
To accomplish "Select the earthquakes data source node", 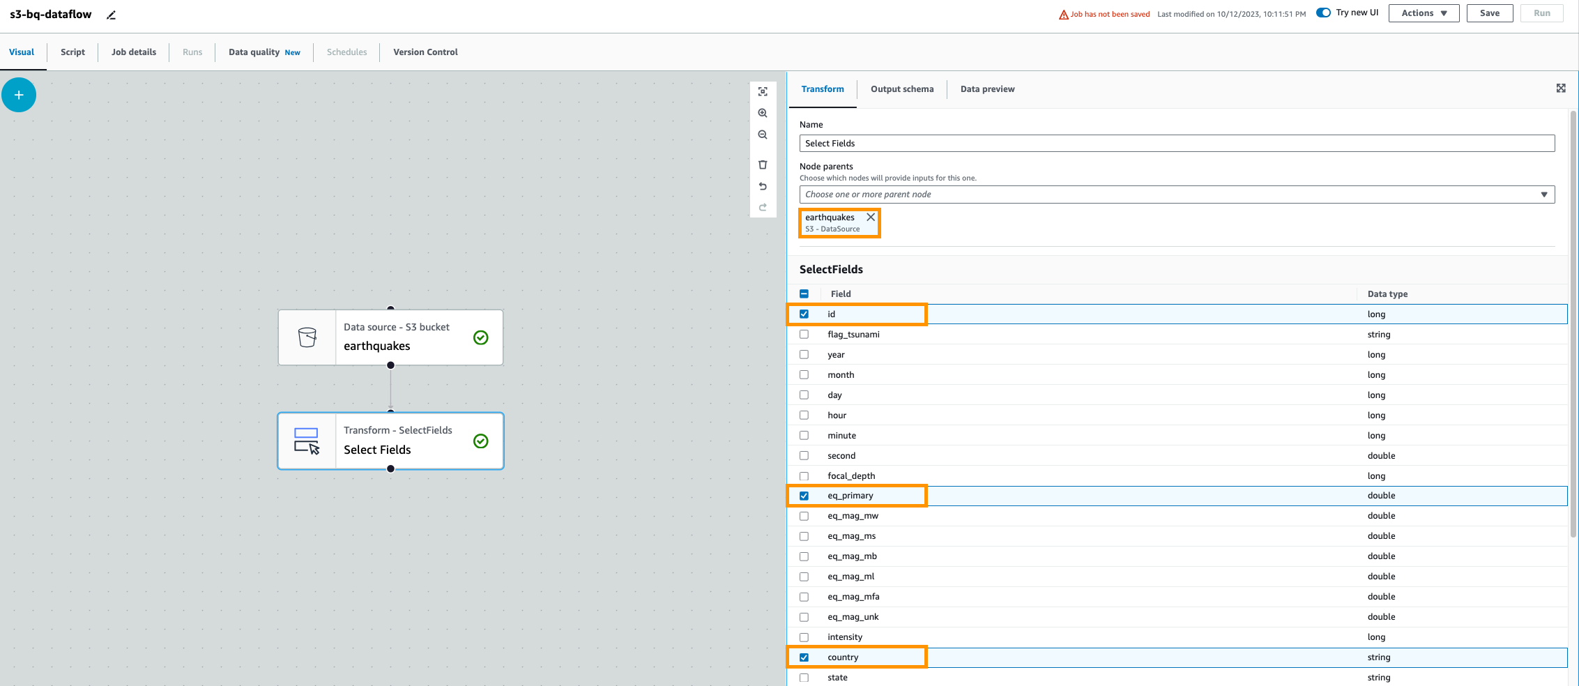I will point(390,337).
